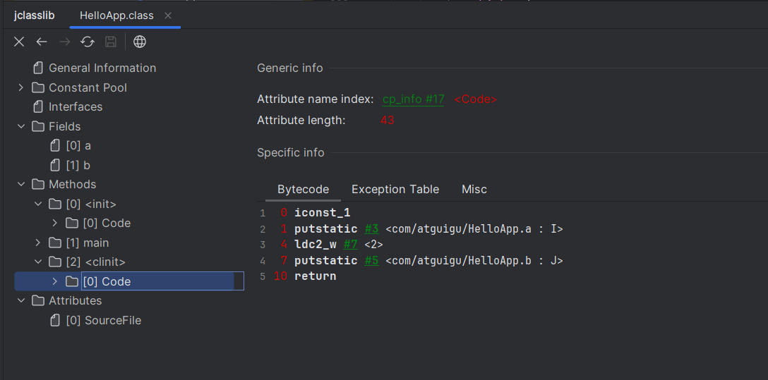Switch to the Misc tab
This screenshot has height=380, width=768.
pyautogui.click(x=474, y=189)
